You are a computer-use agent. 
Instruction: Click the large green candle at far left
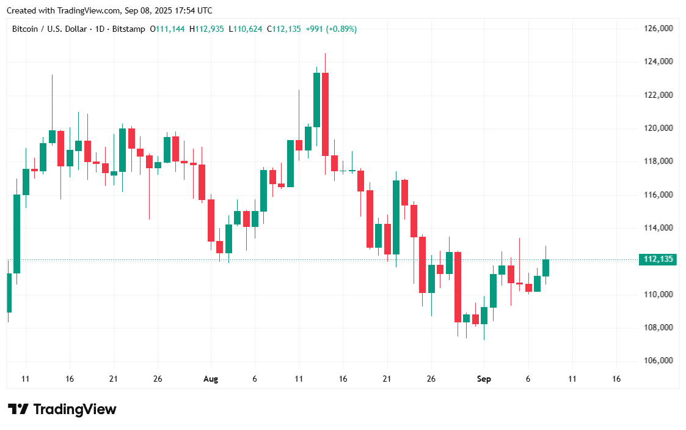(17, 232)
